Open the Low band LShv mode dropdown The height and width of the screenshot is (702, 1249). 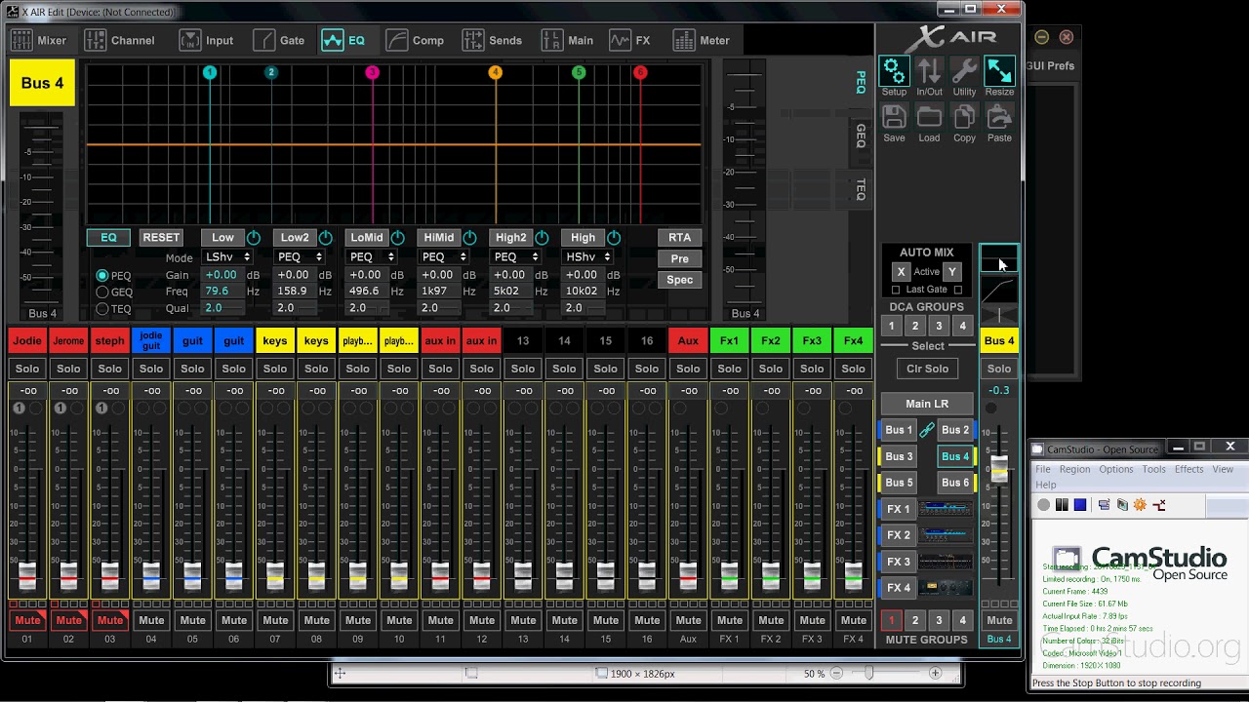(227, 257)
